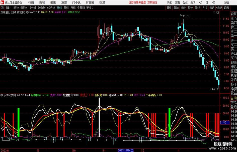Click the 乐淘公式网 indicator name
The width and height of the screenshot is (237, 152).
[x=10, y=95]
